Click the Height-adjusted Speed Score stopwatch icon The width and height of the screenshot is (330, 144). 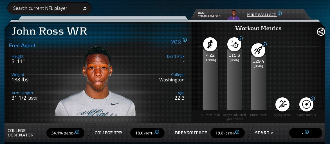234,45
